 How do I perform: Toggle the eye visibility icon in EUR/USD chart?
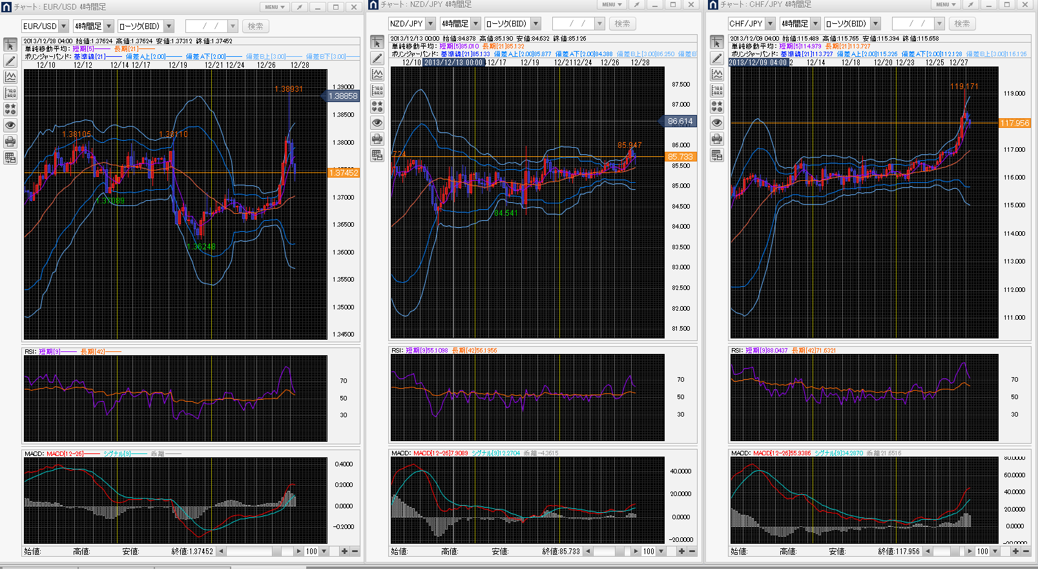coord(10,125)
